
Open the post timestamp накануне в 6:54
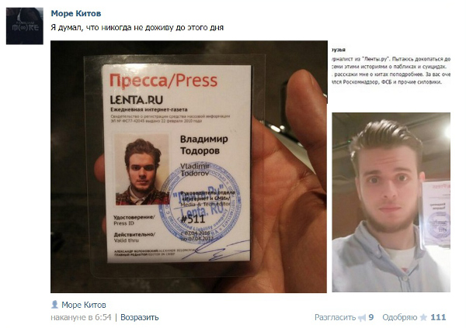tap(81, 317)
